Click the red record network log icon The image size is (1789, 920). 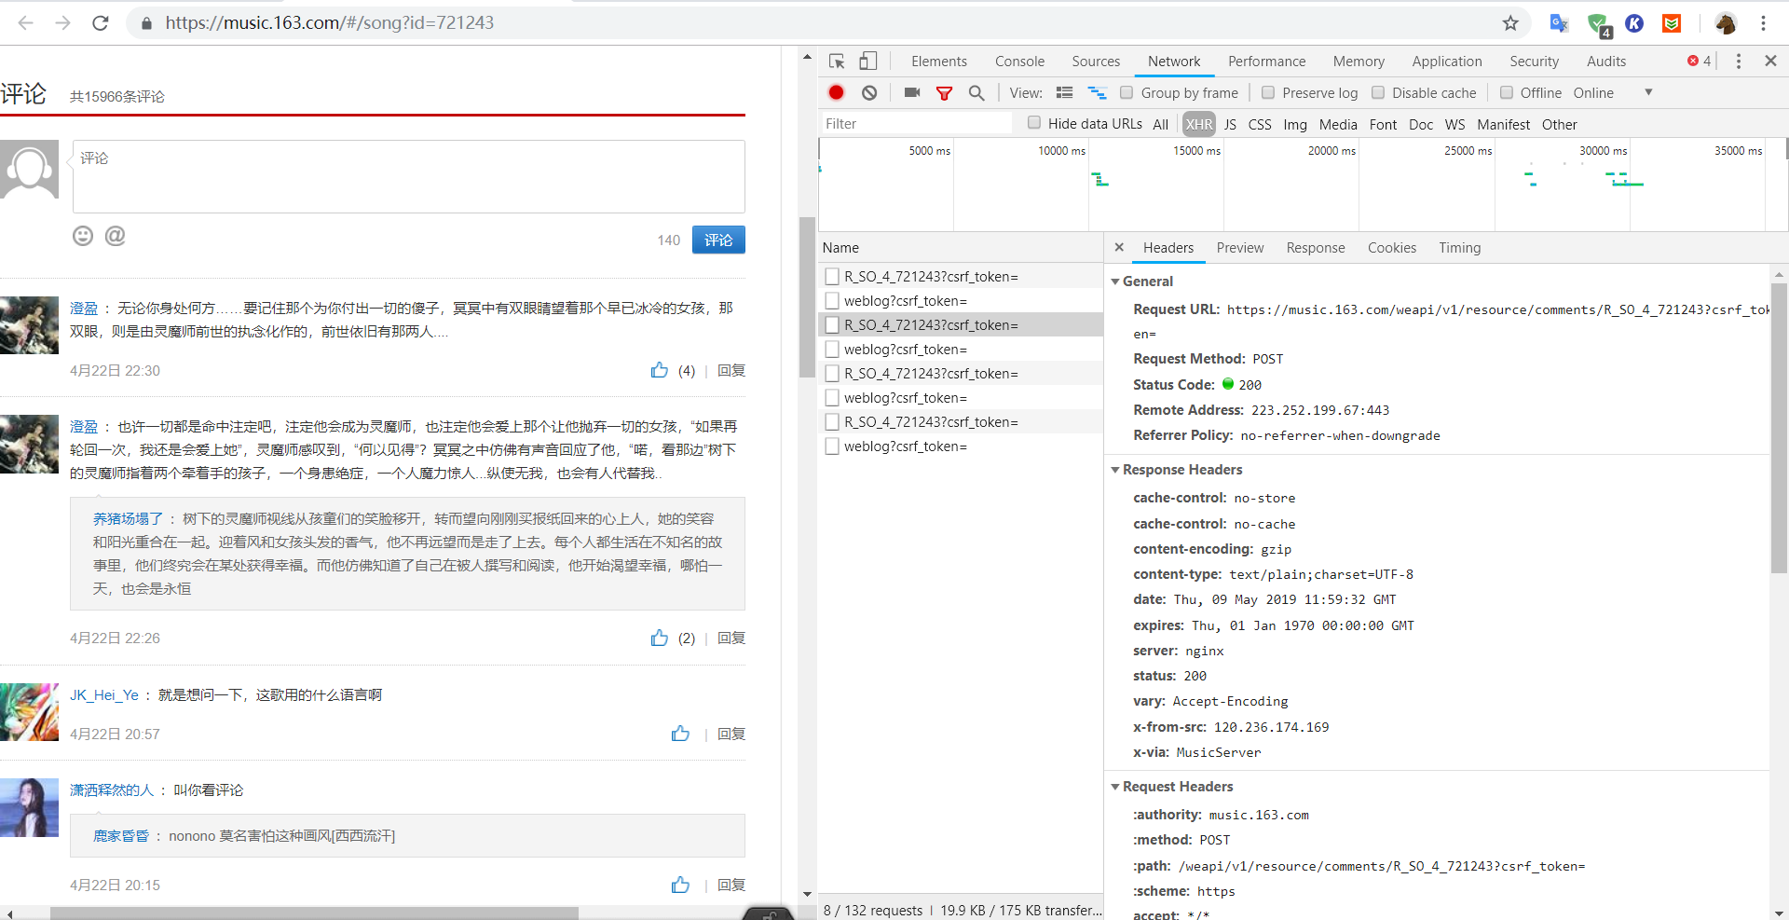click(836, 92)
